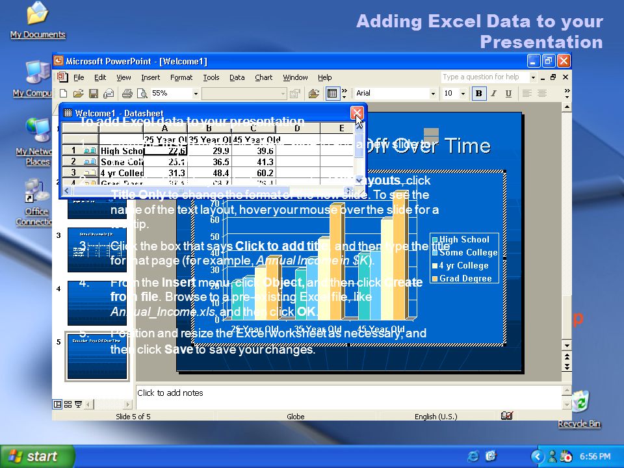Open the Chart menu
Viewport: 624px width, 468px height.
[263, 77]
